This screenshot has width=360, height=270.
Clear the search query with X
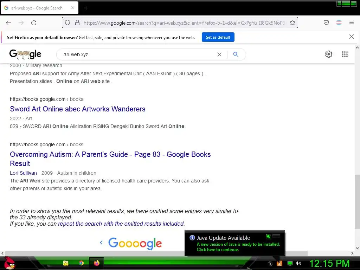[219, 54]
